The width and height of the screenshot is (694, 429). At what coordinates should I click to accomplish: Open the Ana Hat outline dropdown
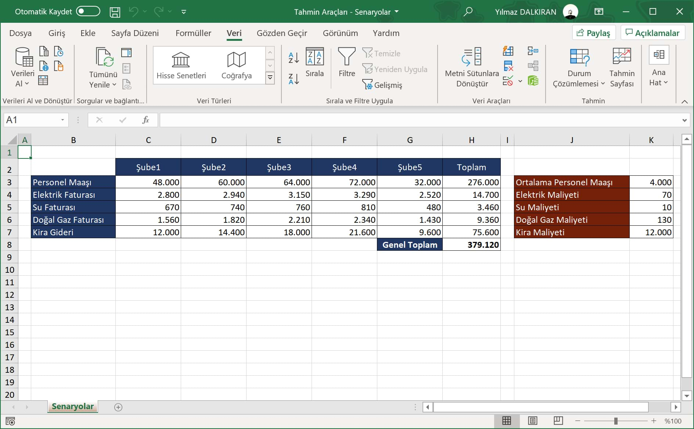tap(659, 67)
